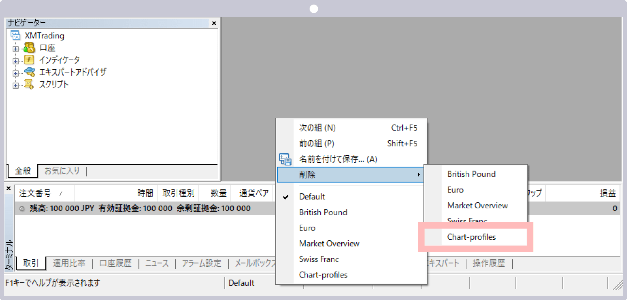
Task: Expand the 口座 tree node
Action: click(x=15, y=49)
